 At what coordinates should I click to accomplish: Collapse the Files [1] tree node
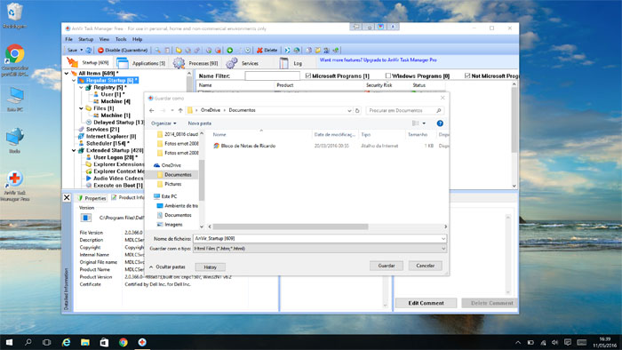[81, 108]
